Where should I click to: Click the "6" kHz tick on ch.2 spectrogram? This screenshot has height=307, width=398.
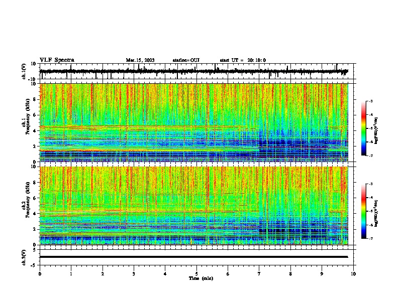[x=35, y=198]
